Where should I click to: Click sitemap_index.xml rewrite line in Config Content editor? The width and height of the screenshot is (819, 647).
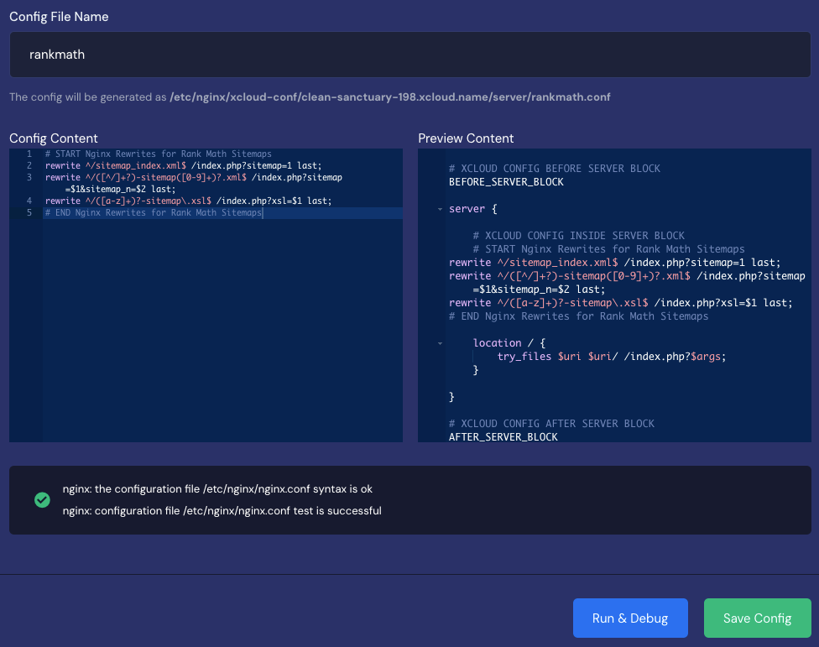(183, 165)
